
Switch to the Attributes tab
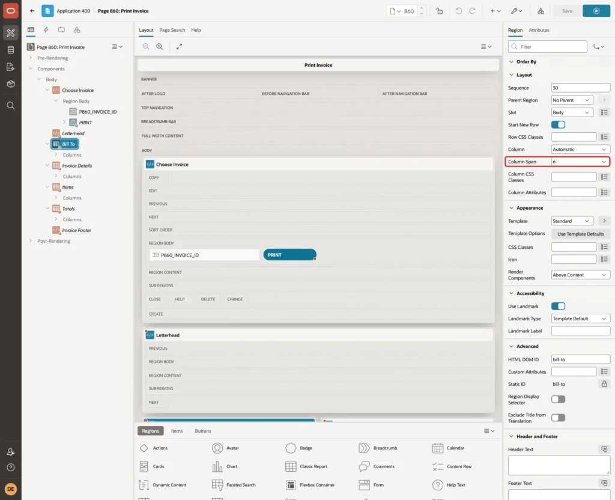point(539,30)
